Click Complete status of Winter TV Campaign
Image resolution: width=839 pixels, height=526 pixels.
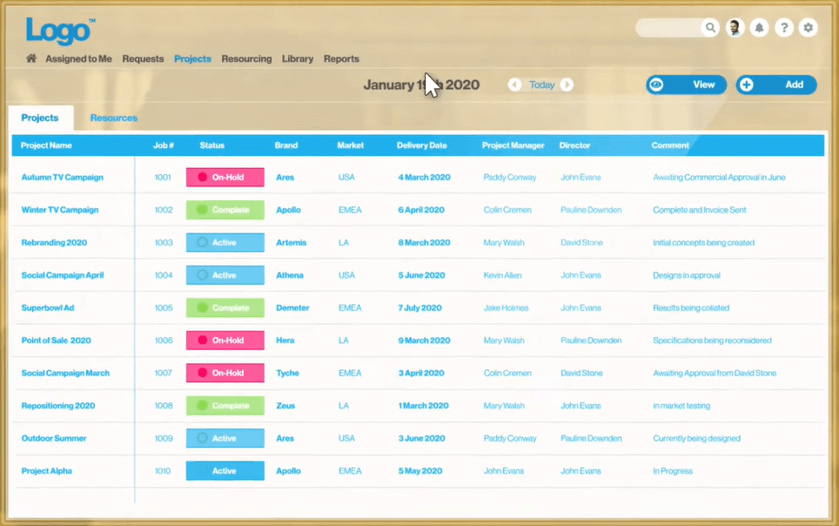pos(225,210)
